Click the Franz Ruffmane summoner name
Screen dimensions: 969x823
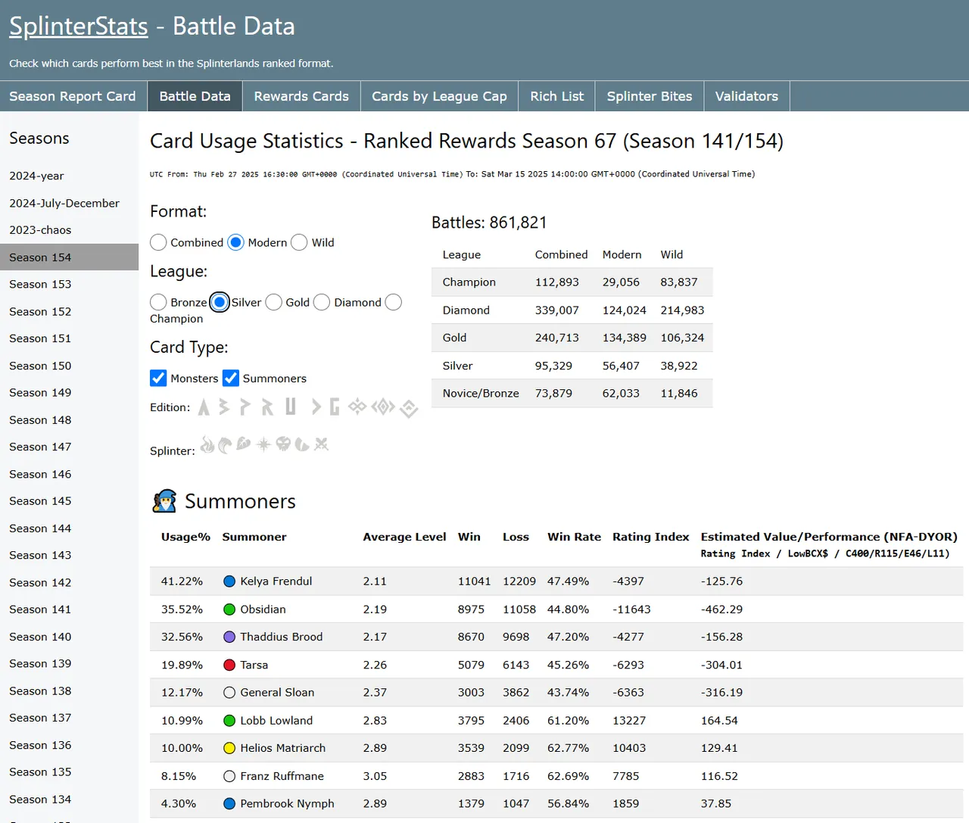pyautogui.click(x=282, y=776)
